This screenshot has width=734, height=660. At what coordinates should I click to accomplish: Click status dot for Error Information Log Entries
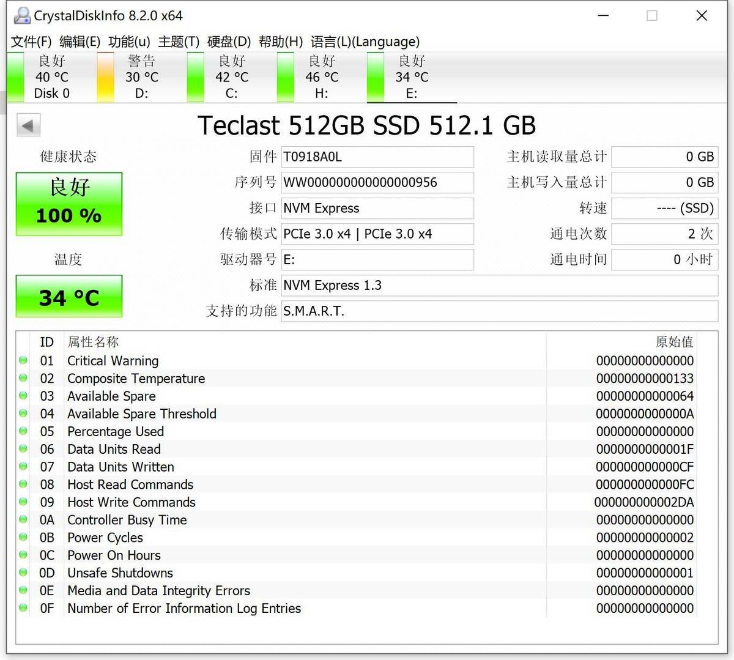[x=23, y=608]
